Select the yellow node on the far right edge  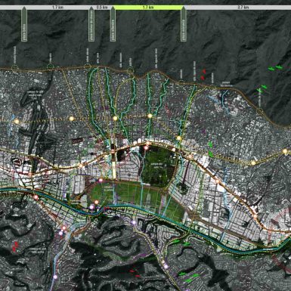coord(285,151)
